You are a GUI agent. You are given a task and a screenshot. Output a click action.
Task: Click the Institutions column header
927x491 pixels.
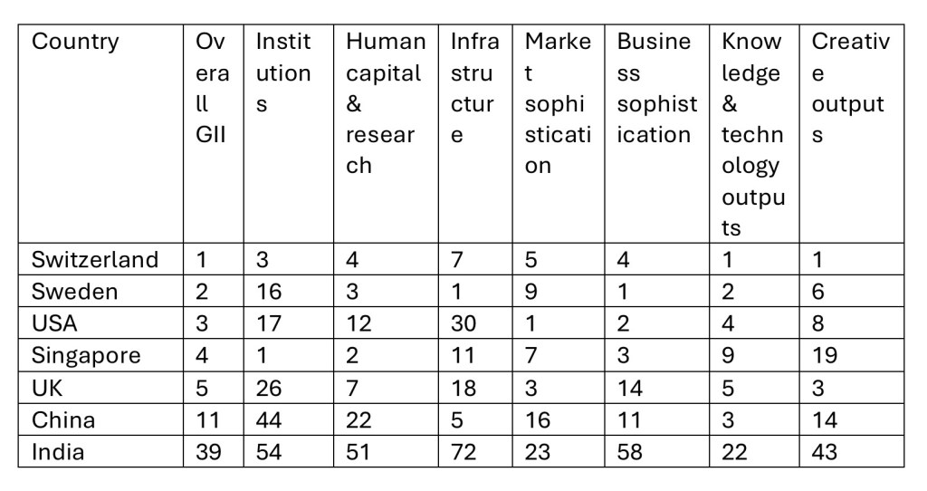282,73
